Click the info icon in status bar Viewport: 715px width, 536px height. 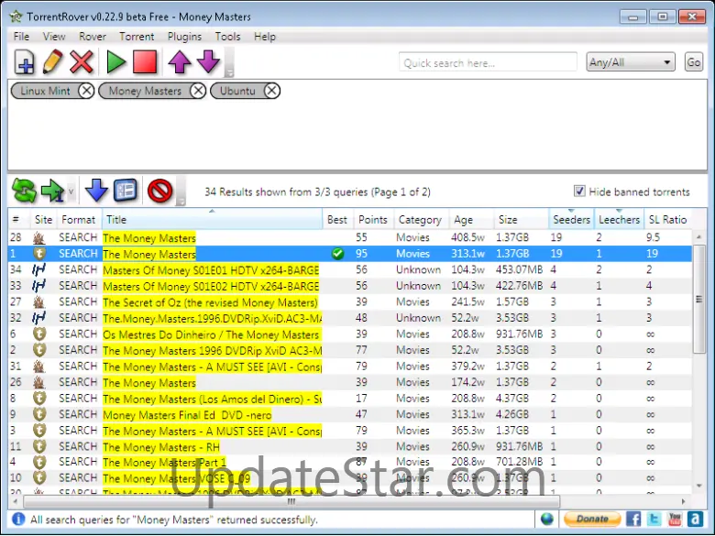(x=18, y=519)
